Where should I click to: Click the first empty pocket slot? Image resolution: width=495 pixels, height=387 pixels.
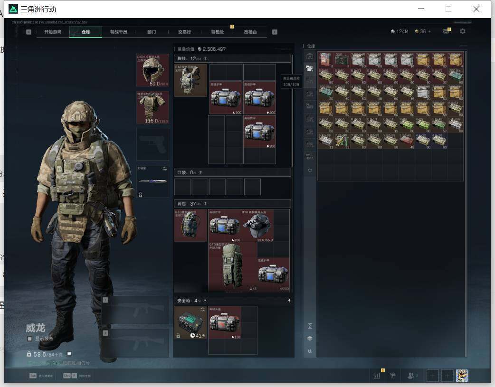pos(182,187)
